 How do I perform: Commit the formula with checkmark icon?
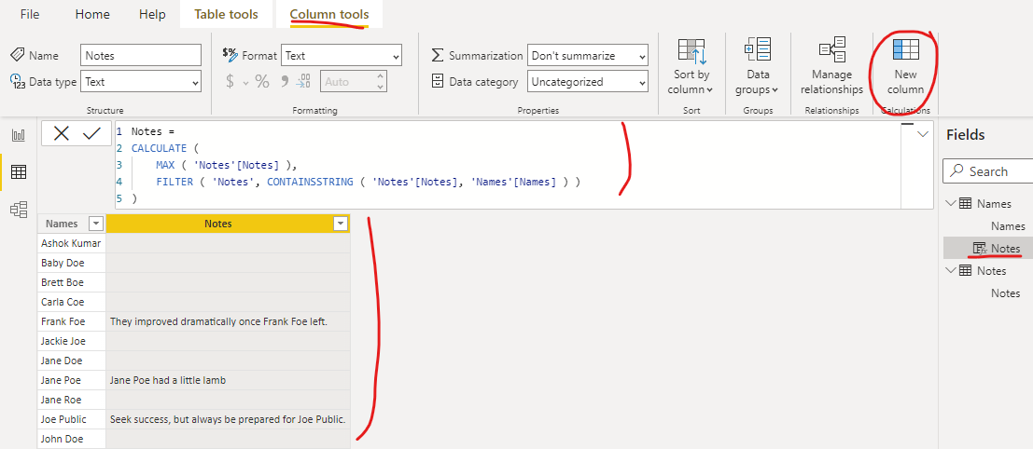(x=91, y=133)
